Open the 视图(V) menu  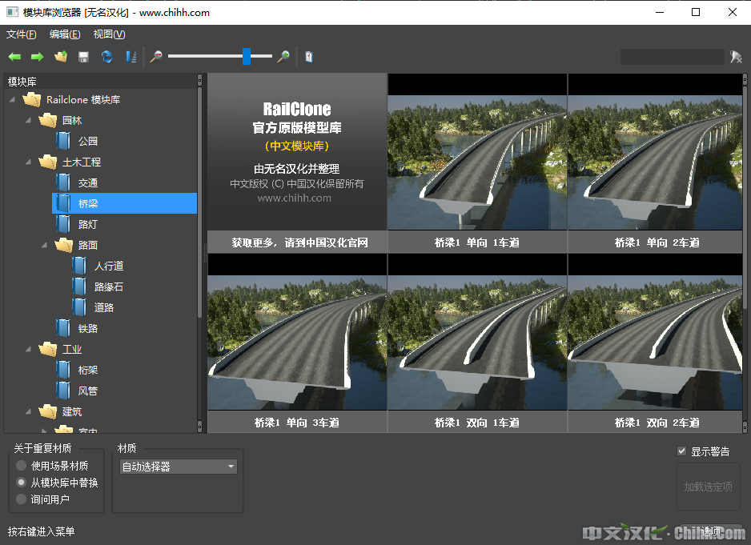point(109,34)
